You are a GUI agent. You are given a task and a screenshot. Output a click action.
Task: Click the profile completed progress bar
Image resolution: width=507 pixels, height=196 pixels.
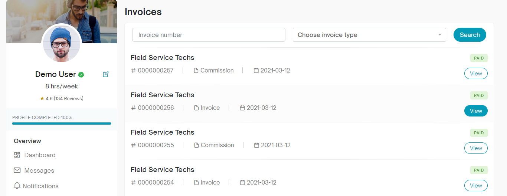(62, 124)
